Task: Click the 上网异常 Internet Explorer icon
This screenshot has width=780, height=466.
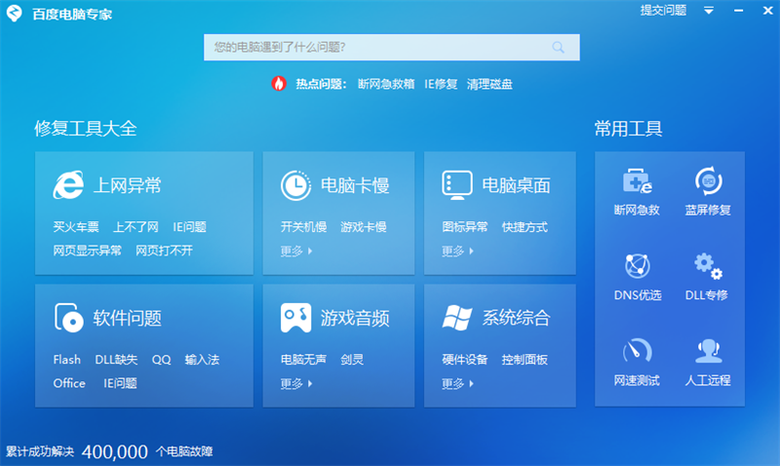Action: tap(67, 185)
